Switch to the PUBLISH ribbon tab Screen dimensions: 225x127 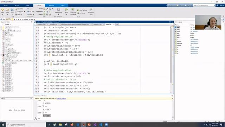point(51,6)
